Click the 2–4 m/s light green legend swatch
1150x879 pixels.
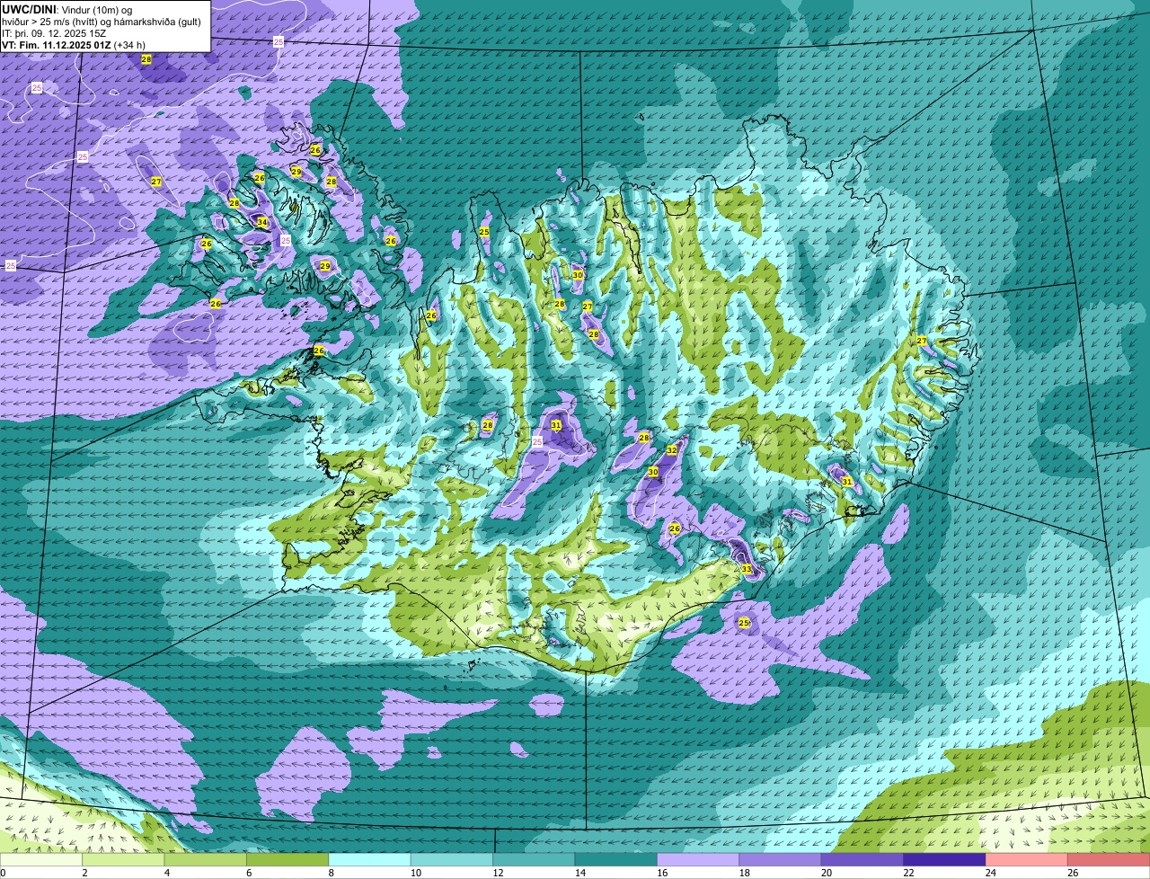(x=123, y=859)
